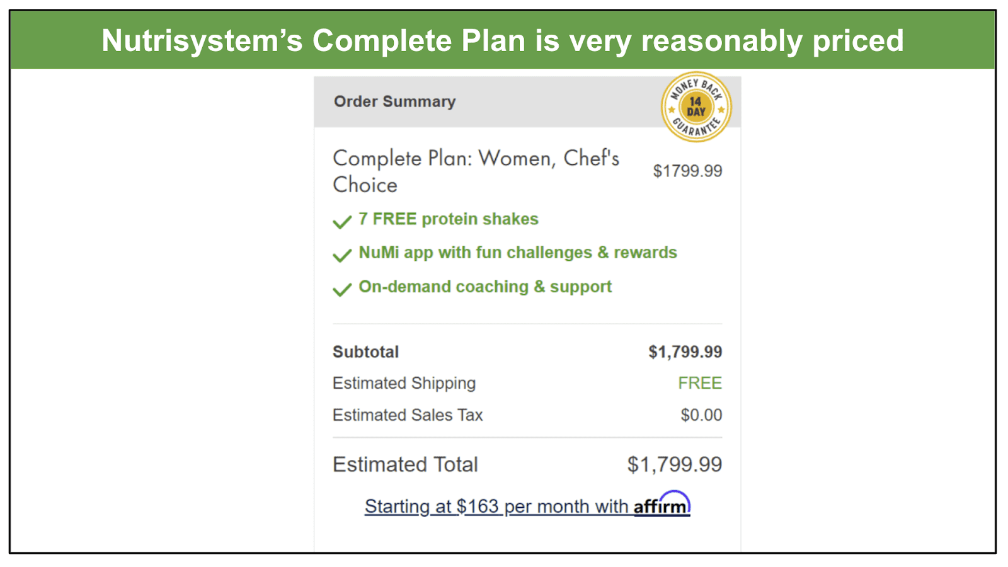The height and width of the screenshot is (567, 1008).
Task: Click the checkmark next to NuMi app line
Action: tap(342, 255)
